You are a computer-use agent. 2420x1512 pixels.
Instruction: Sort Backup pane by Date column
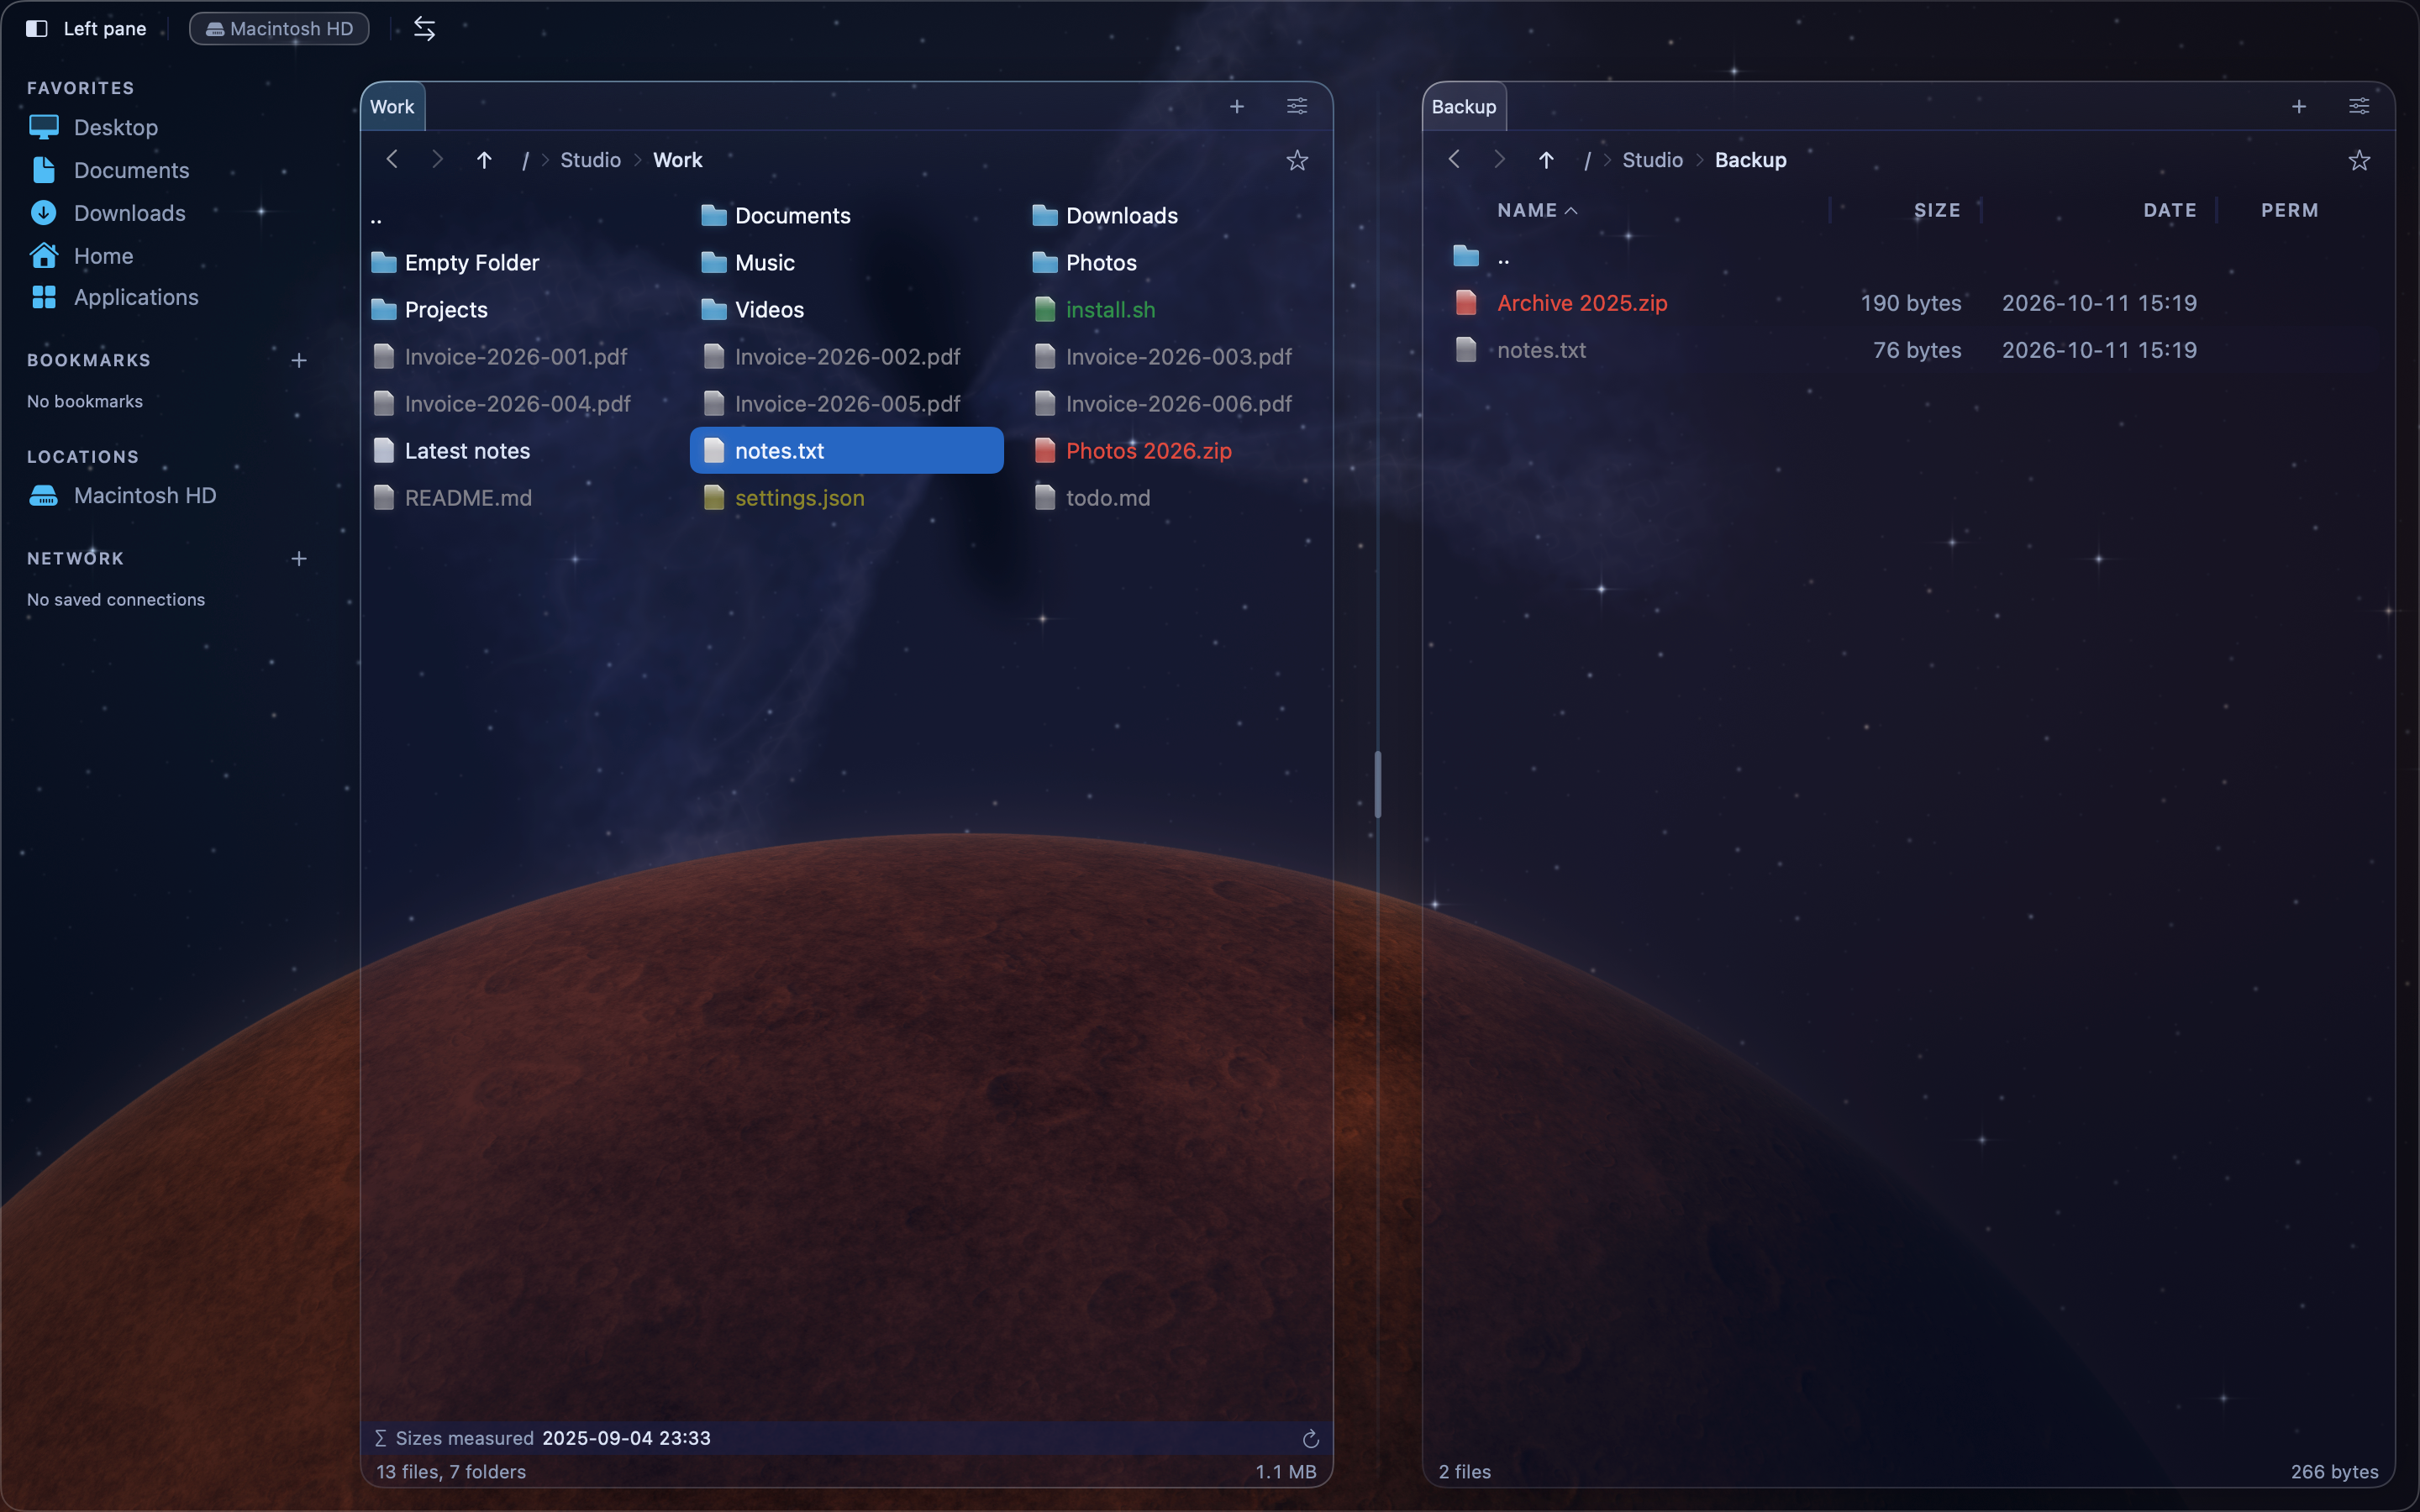2170,210
